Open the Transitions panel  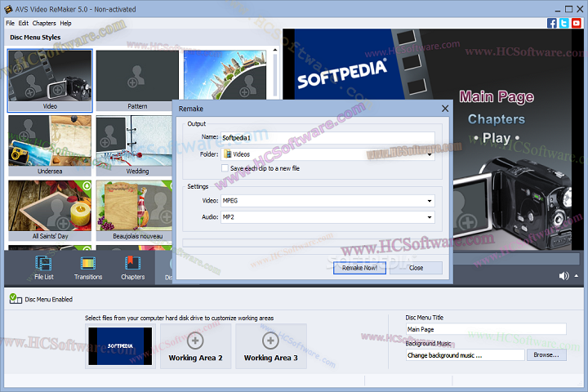pos(88,266)
